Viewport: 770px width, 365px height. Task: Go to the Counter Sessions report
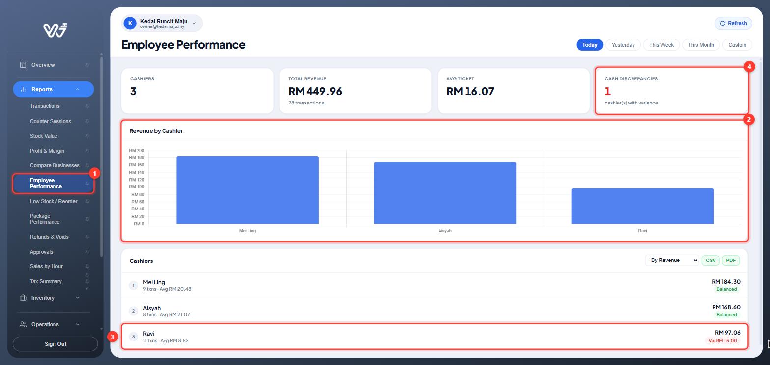[51, 121]
